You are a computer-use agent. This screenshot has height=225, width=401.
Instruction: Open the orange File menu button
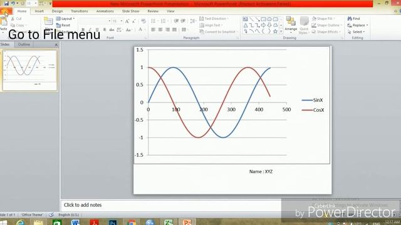click(6, 11)
